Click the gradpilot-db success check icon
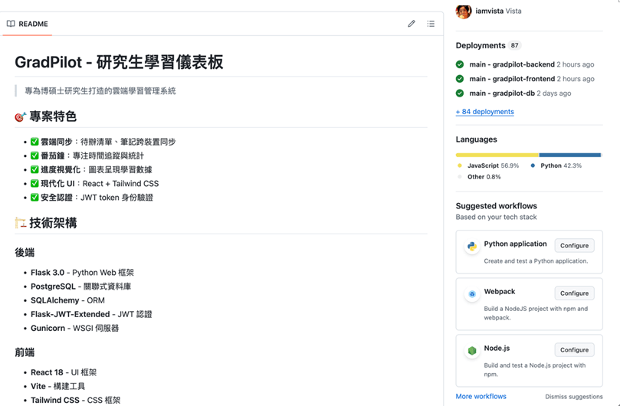 click(460, 93)
